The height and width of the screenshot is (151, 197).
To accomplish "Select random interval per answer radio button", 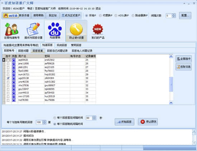I will tap(55, 124).
